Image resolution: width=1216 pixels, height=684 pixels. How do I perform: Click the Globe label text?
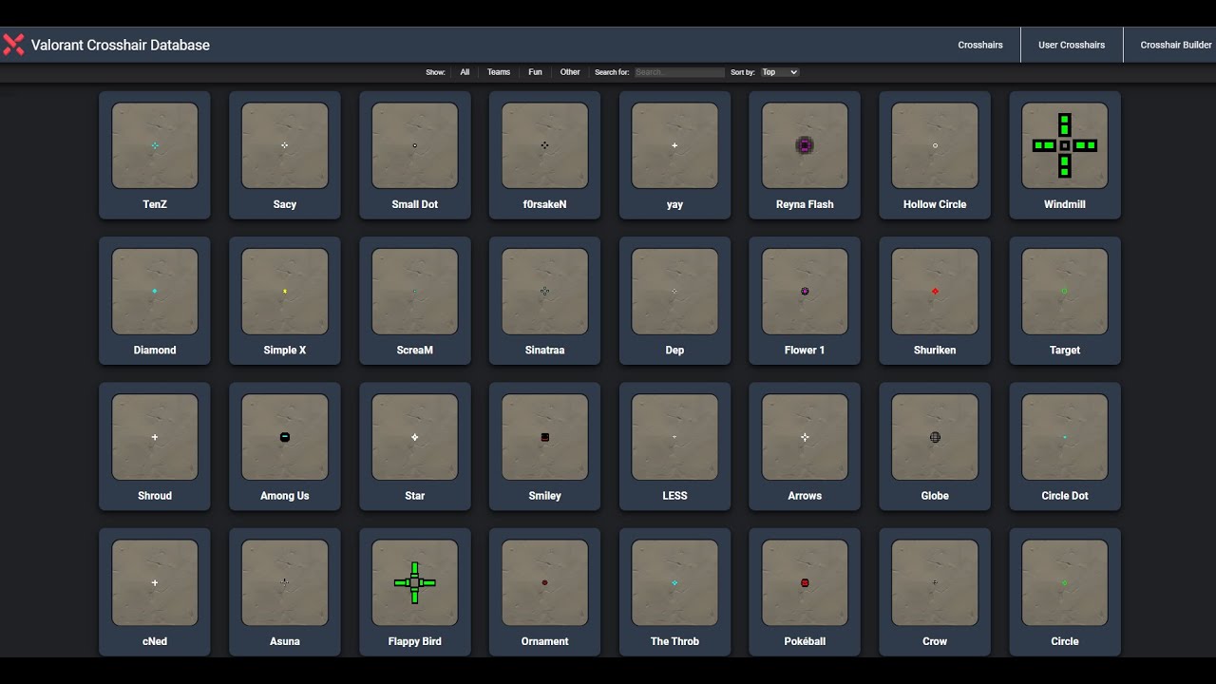coord(935,496)
